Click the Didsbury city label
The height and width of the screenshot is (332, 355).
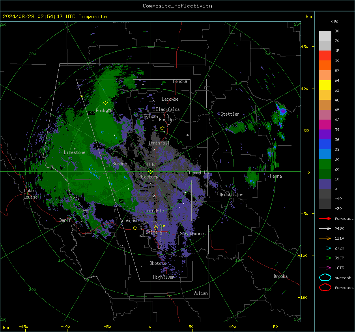pyautogui.click(x=149, y=177)
